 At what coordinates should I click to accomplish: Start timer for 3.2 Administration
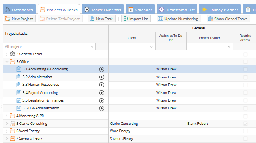coord(102,77)
